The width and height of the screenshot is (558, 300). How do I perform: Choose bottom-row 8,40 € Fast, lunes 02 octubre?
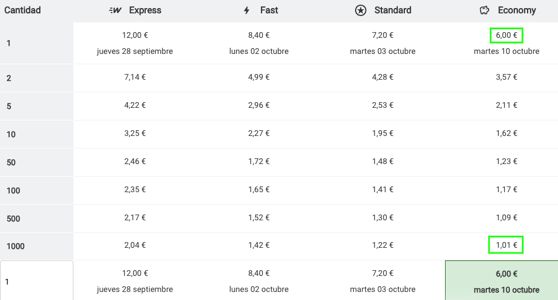click(259, 280)
